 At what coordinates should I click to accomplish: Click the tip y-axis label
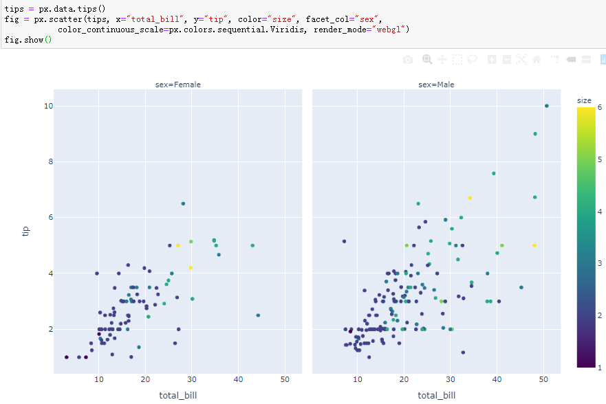(25, 231)
